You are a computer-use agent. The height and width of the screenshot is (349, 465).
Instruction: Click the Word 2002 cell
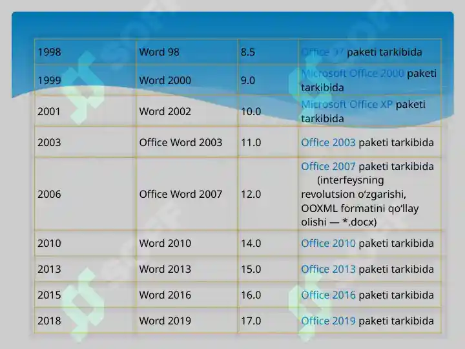pyautogui.click(x=187, y=111)
